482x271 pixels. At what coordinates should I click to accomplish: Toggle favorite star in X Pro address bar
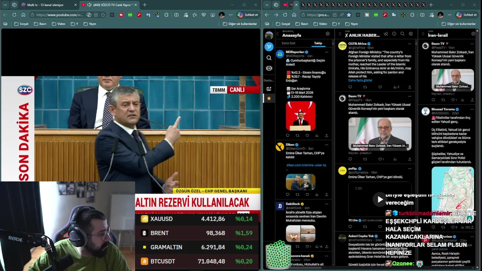pyautogui.click(x=349, y=15)
